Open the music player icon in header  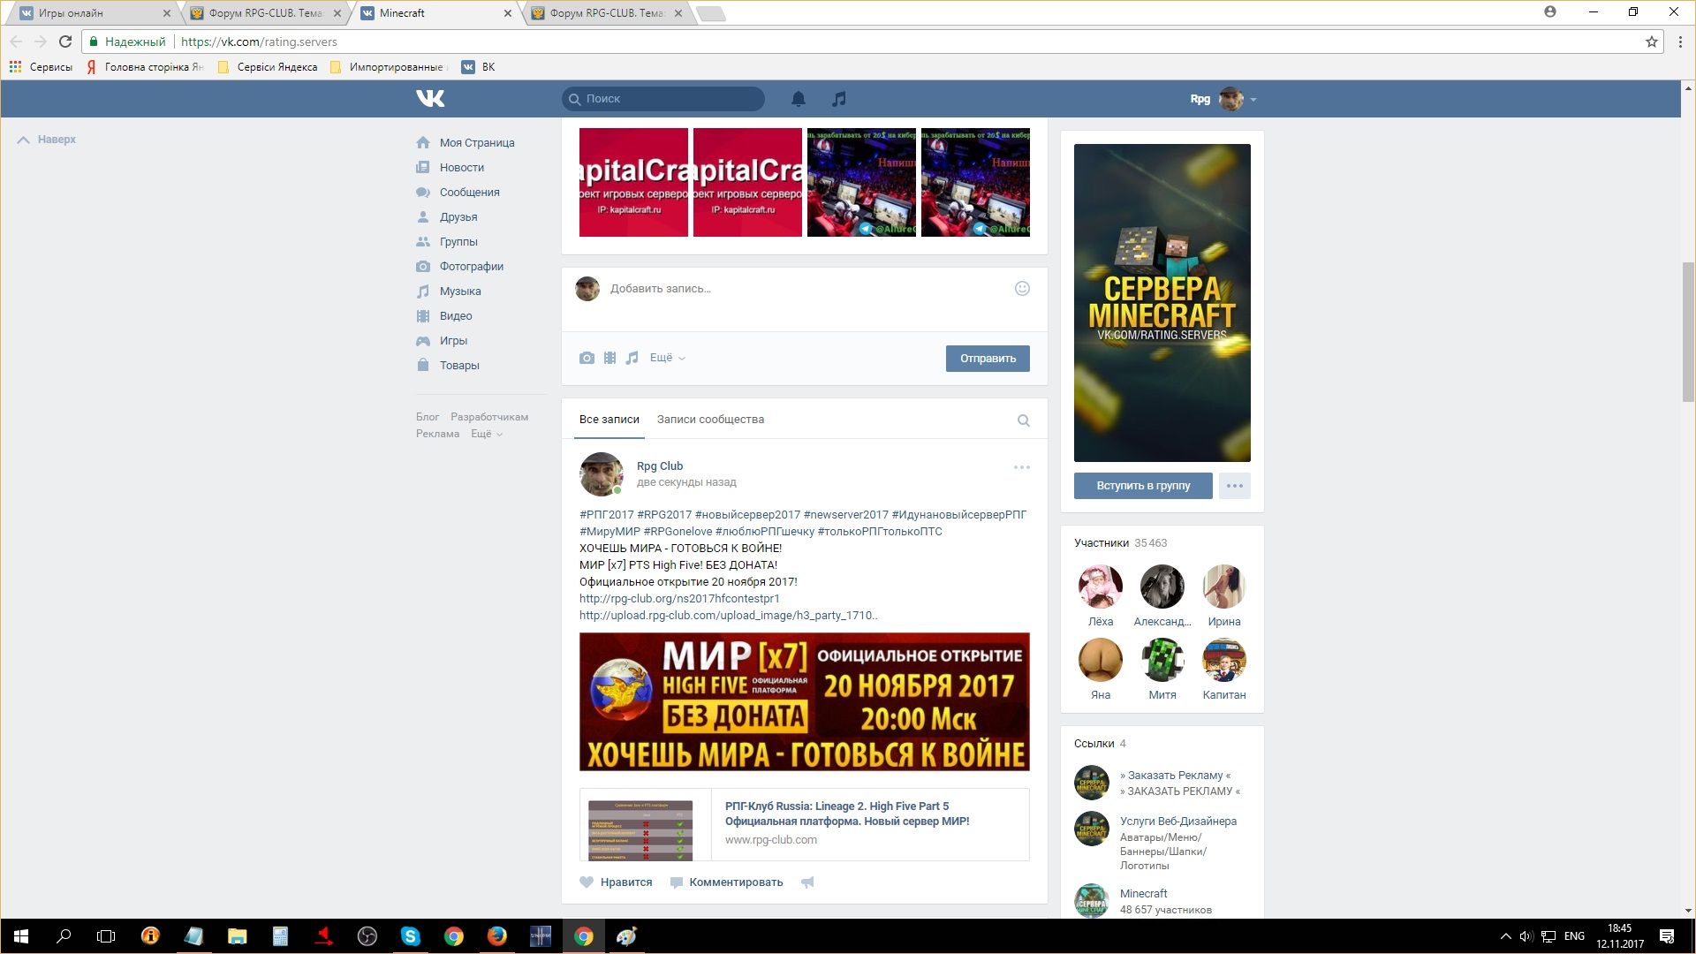coord(838,99)
